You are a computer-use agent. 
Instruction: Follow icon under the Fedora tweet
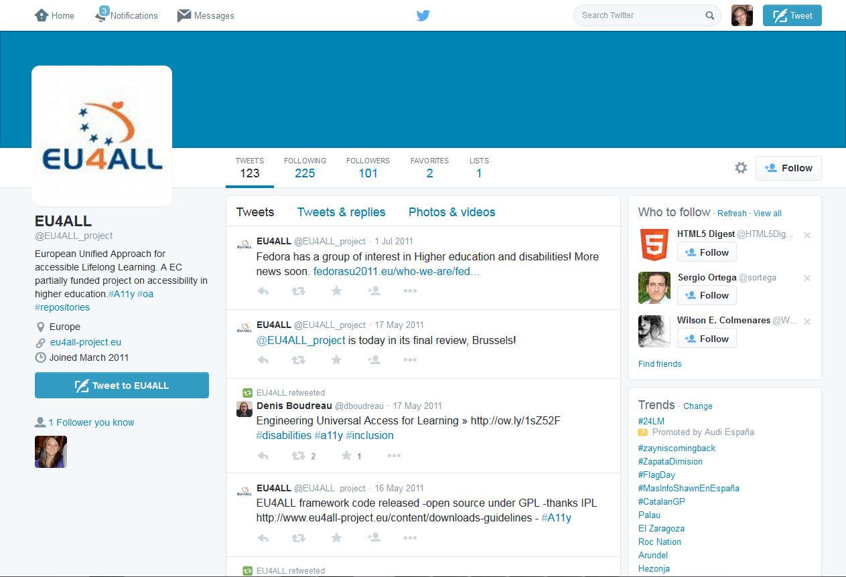(x=374, y=291)
